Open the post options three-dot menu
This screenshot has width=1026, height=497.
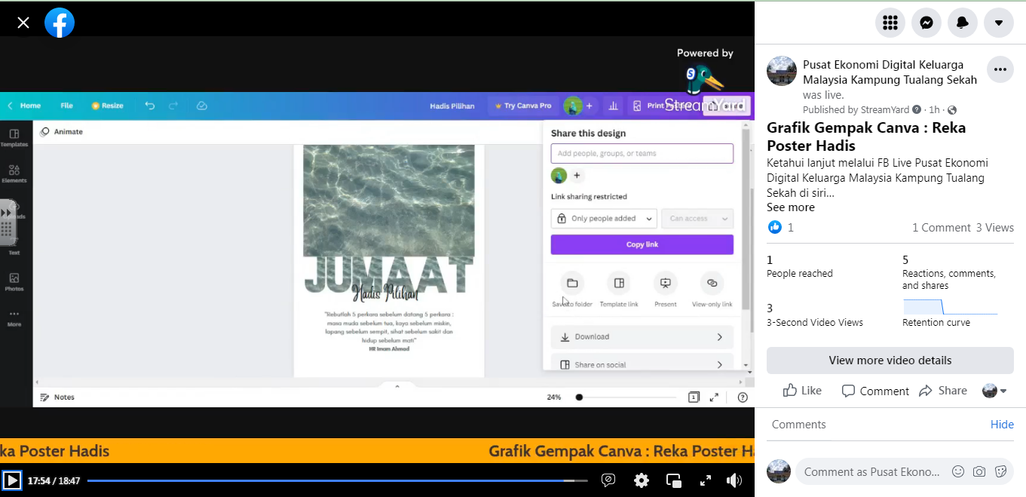(1000, 69)
